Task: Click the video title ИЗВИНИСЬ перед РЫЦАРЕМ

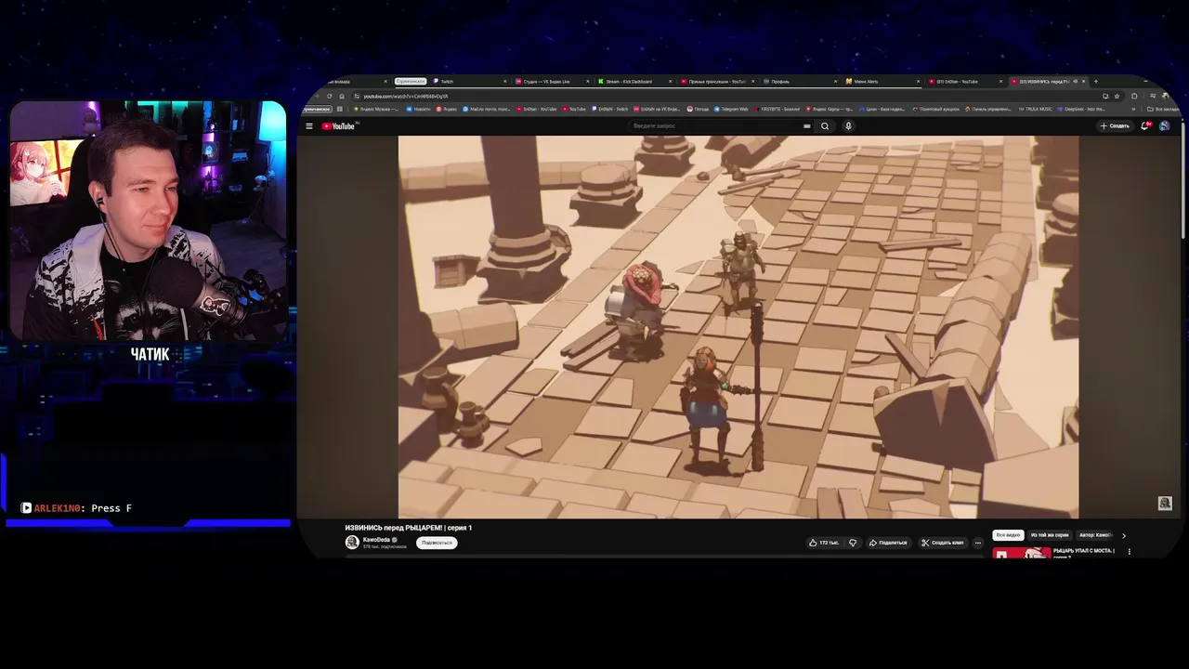Action: coord(408,528)
